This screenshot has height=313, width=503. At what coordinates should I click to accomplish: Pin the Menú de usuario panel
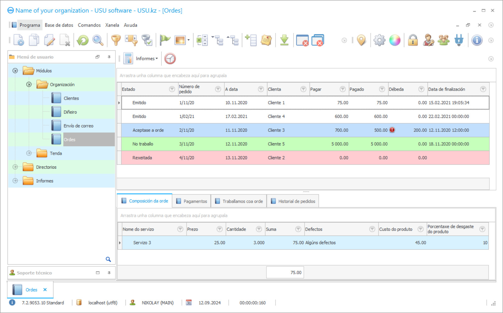tap(109, 57)
